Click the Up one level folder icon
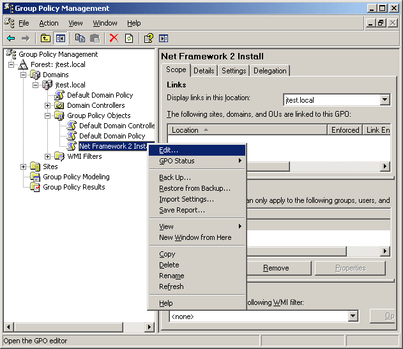 click(x=45, y=38)
